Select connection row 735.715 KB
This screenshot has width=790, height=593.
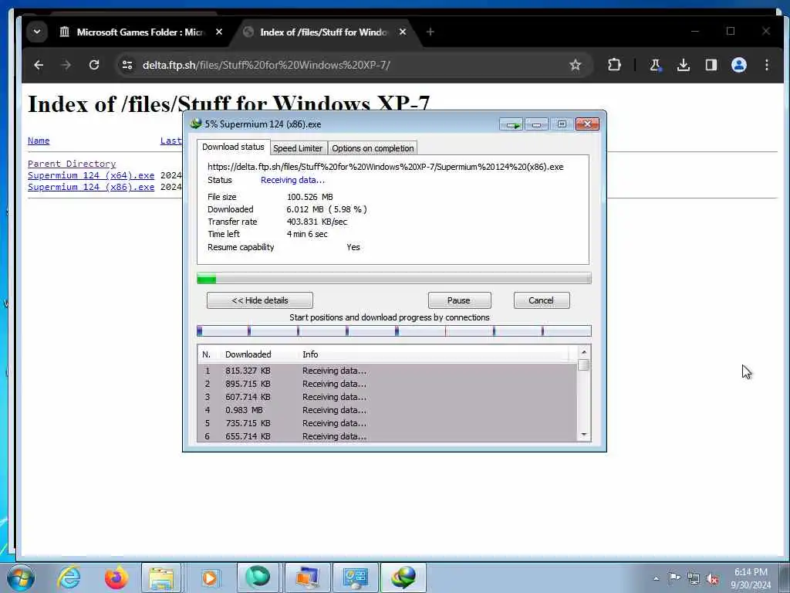point(387,423)
